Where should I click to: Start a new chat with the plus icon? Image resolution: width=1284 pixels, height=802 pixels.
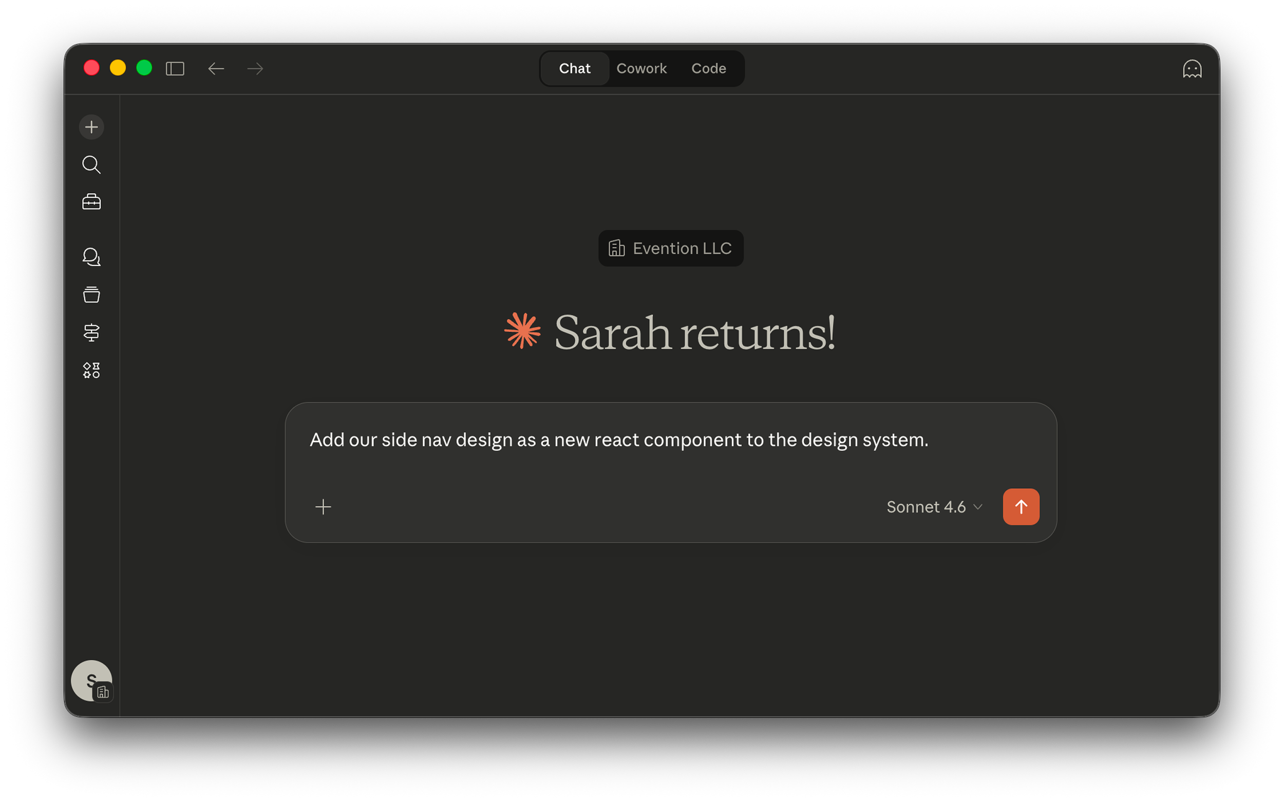[x=91, y=127]
